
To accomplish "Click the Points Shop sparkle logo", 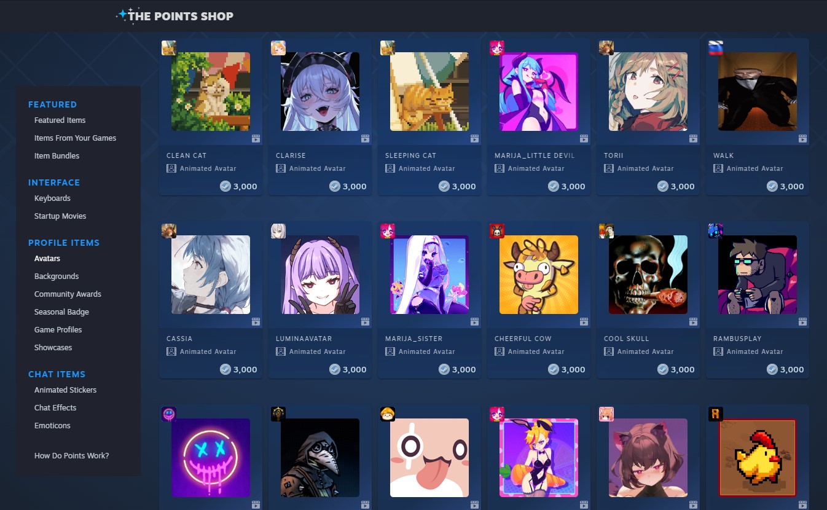I will point(122,15).
